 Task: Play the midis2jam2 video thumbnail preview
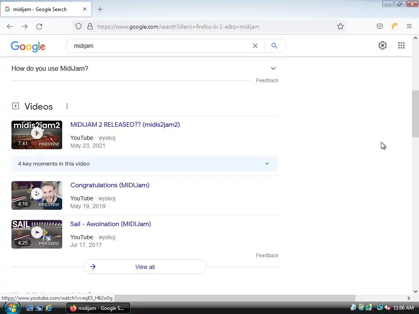pos(37,135)
